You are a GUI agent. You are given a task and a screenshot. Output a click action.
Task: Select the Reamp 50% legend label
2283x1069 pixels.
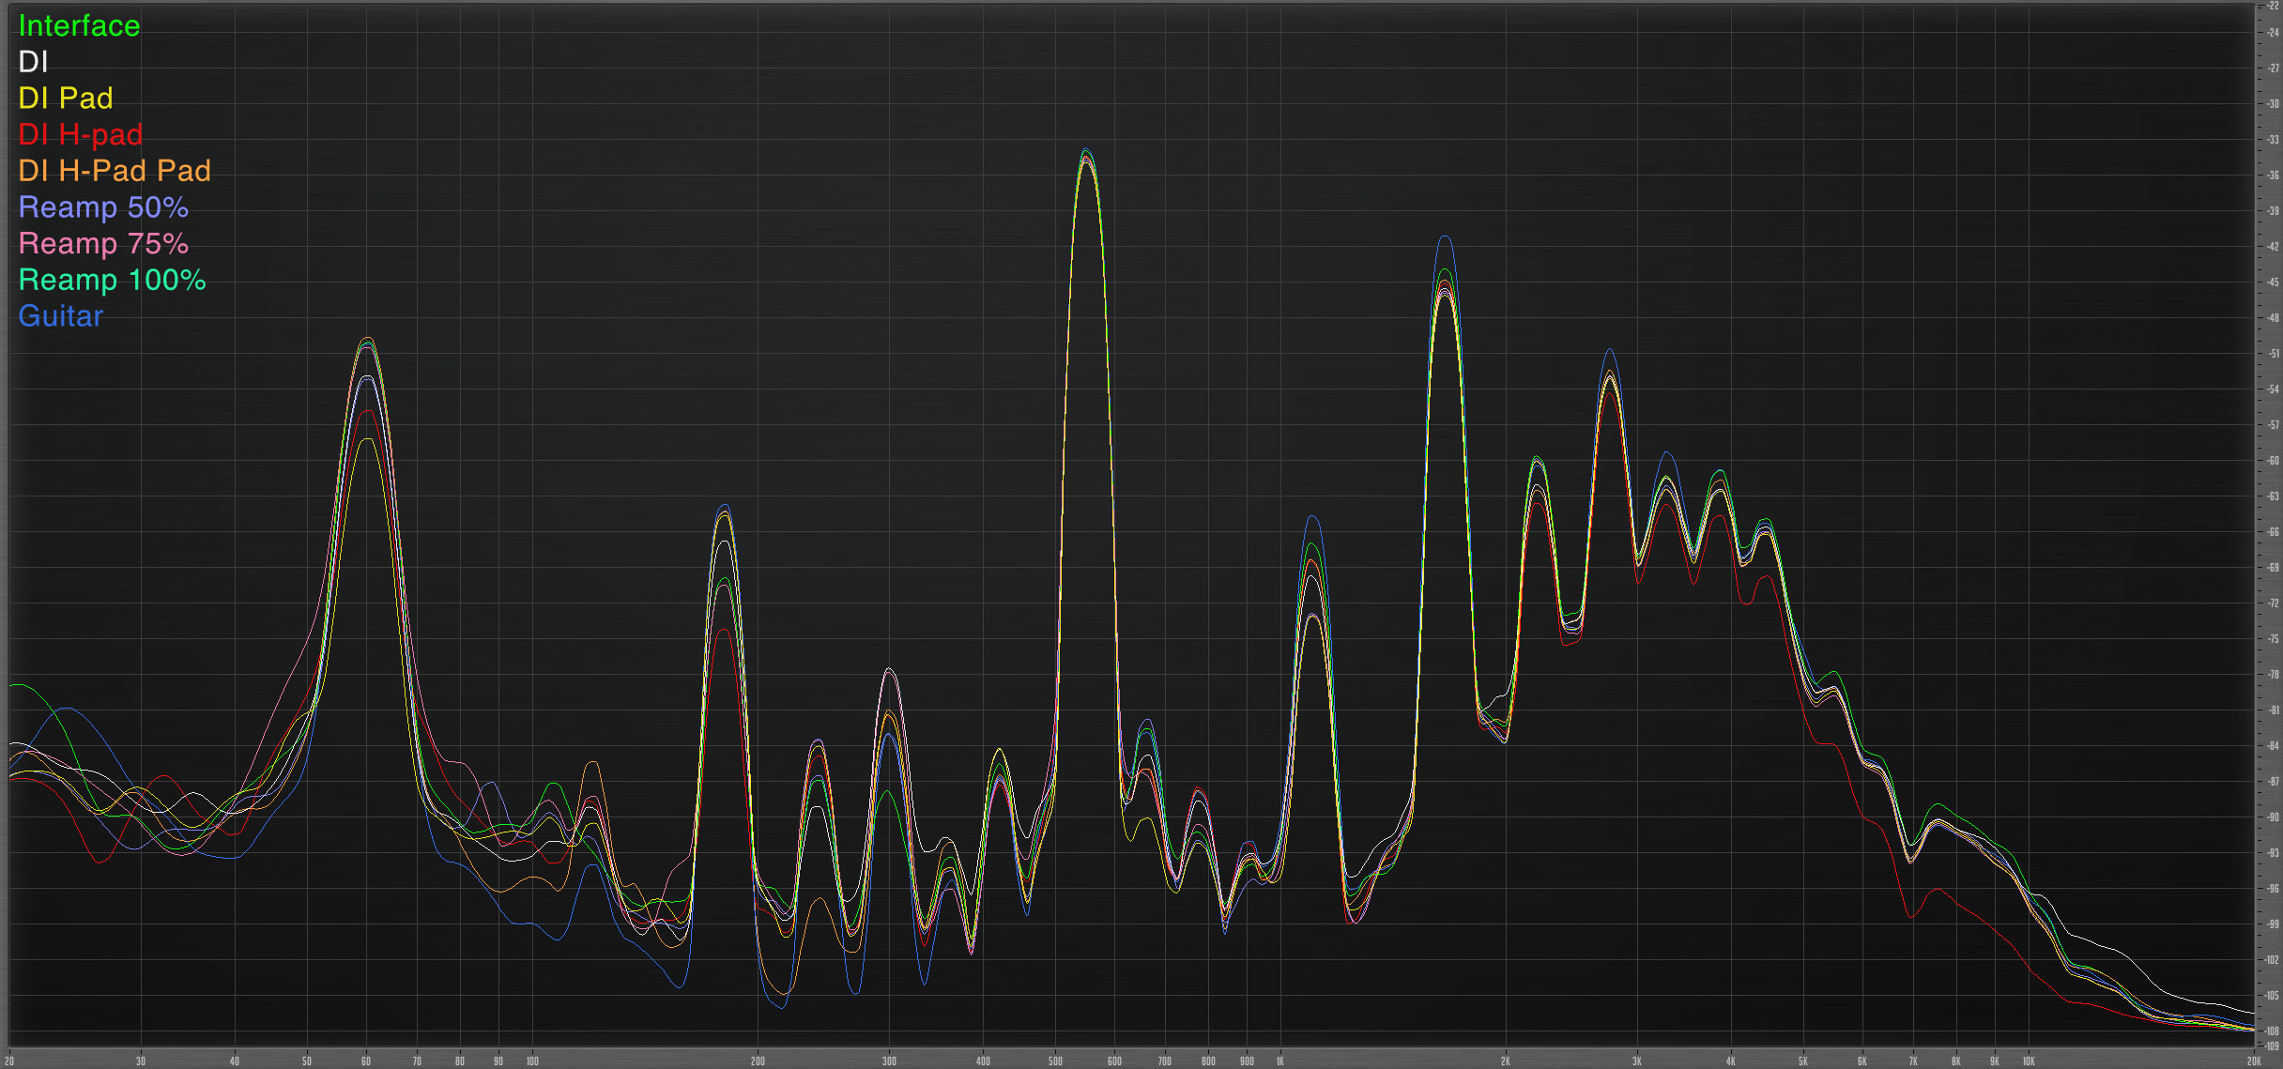(x=103, y=207)
